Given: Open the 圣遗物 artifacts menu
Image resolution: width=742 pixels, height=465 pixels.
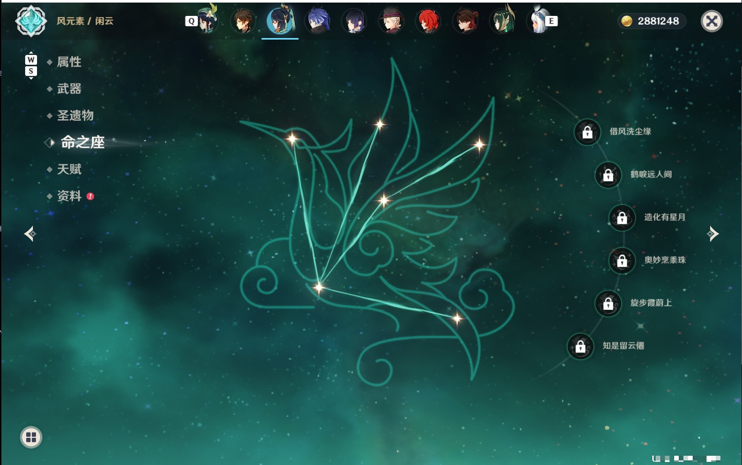Looking at the screenshot, I should pos(75,116).
